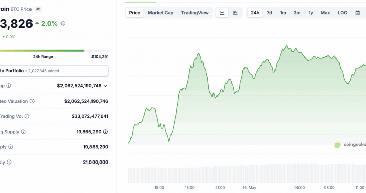Select the Price chart tab

135,13
